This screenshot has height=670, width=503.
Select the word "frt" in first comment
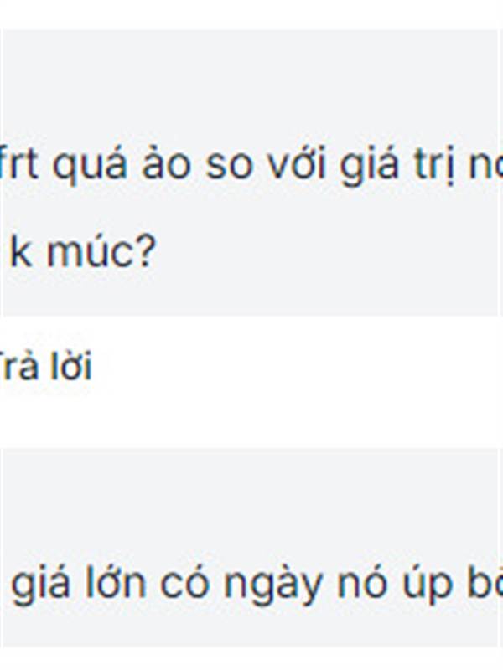pos(19,162)
